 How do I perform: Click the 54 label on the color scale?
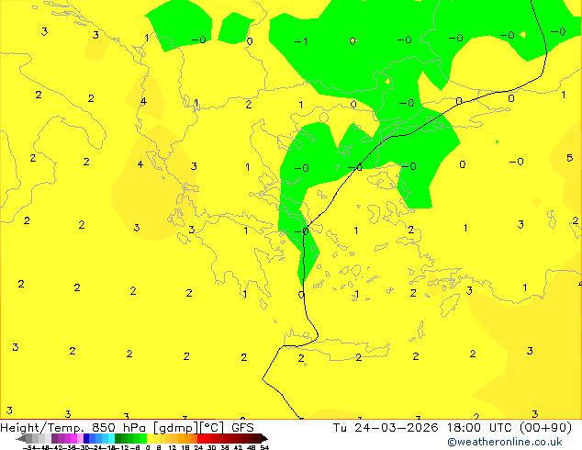[x=264, y=447]
